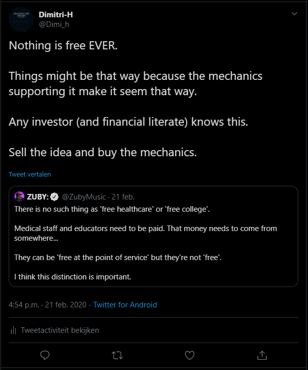Open Dimitri-H's profile avatar
Image resolution: width=308 pixels, height=370 pixels.
pos(21,19)
